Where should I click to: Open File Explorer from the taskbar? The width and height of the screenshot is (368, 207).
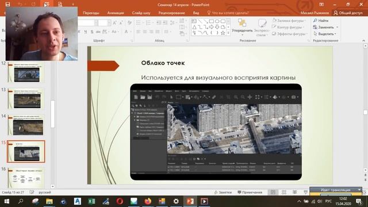click(49, 201)
